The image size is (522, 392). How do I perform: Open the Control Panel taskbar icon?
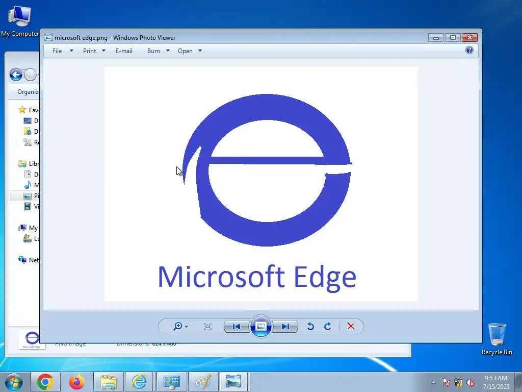pos(172,382)
